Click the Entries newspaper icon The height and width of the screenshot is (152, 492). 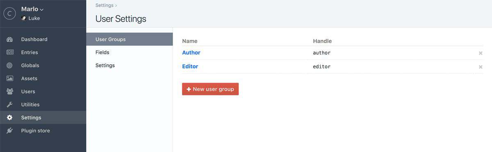[10, 52]
